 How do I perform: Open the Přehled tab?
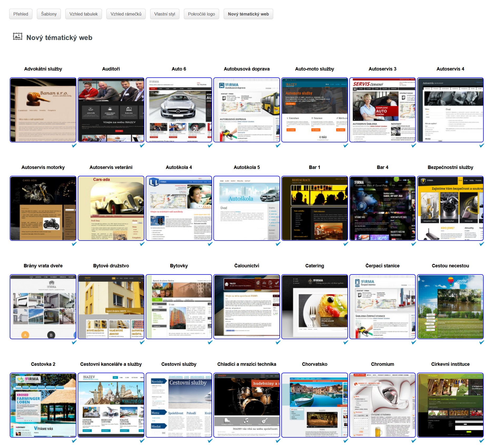[21, 14]
